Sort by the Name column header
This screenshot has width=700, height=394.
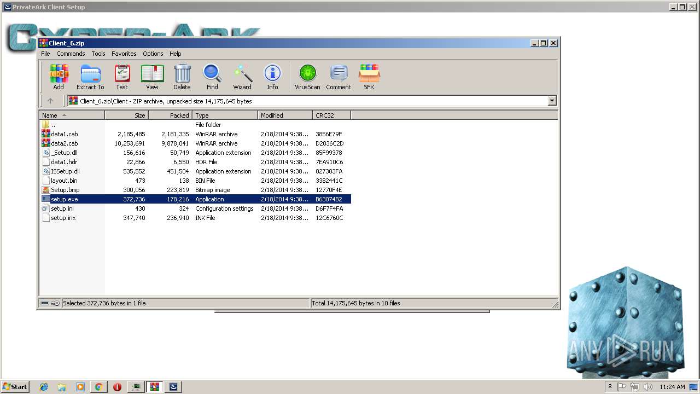72,115
